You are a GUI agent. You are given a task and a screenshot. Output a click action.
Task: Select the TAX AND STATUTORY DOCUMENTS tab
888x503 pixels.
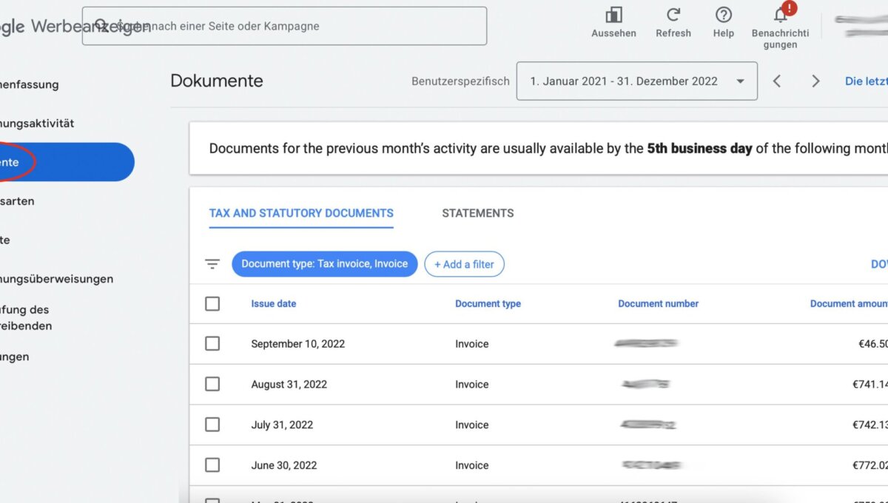pyautogui.click(x=300, y=213)
